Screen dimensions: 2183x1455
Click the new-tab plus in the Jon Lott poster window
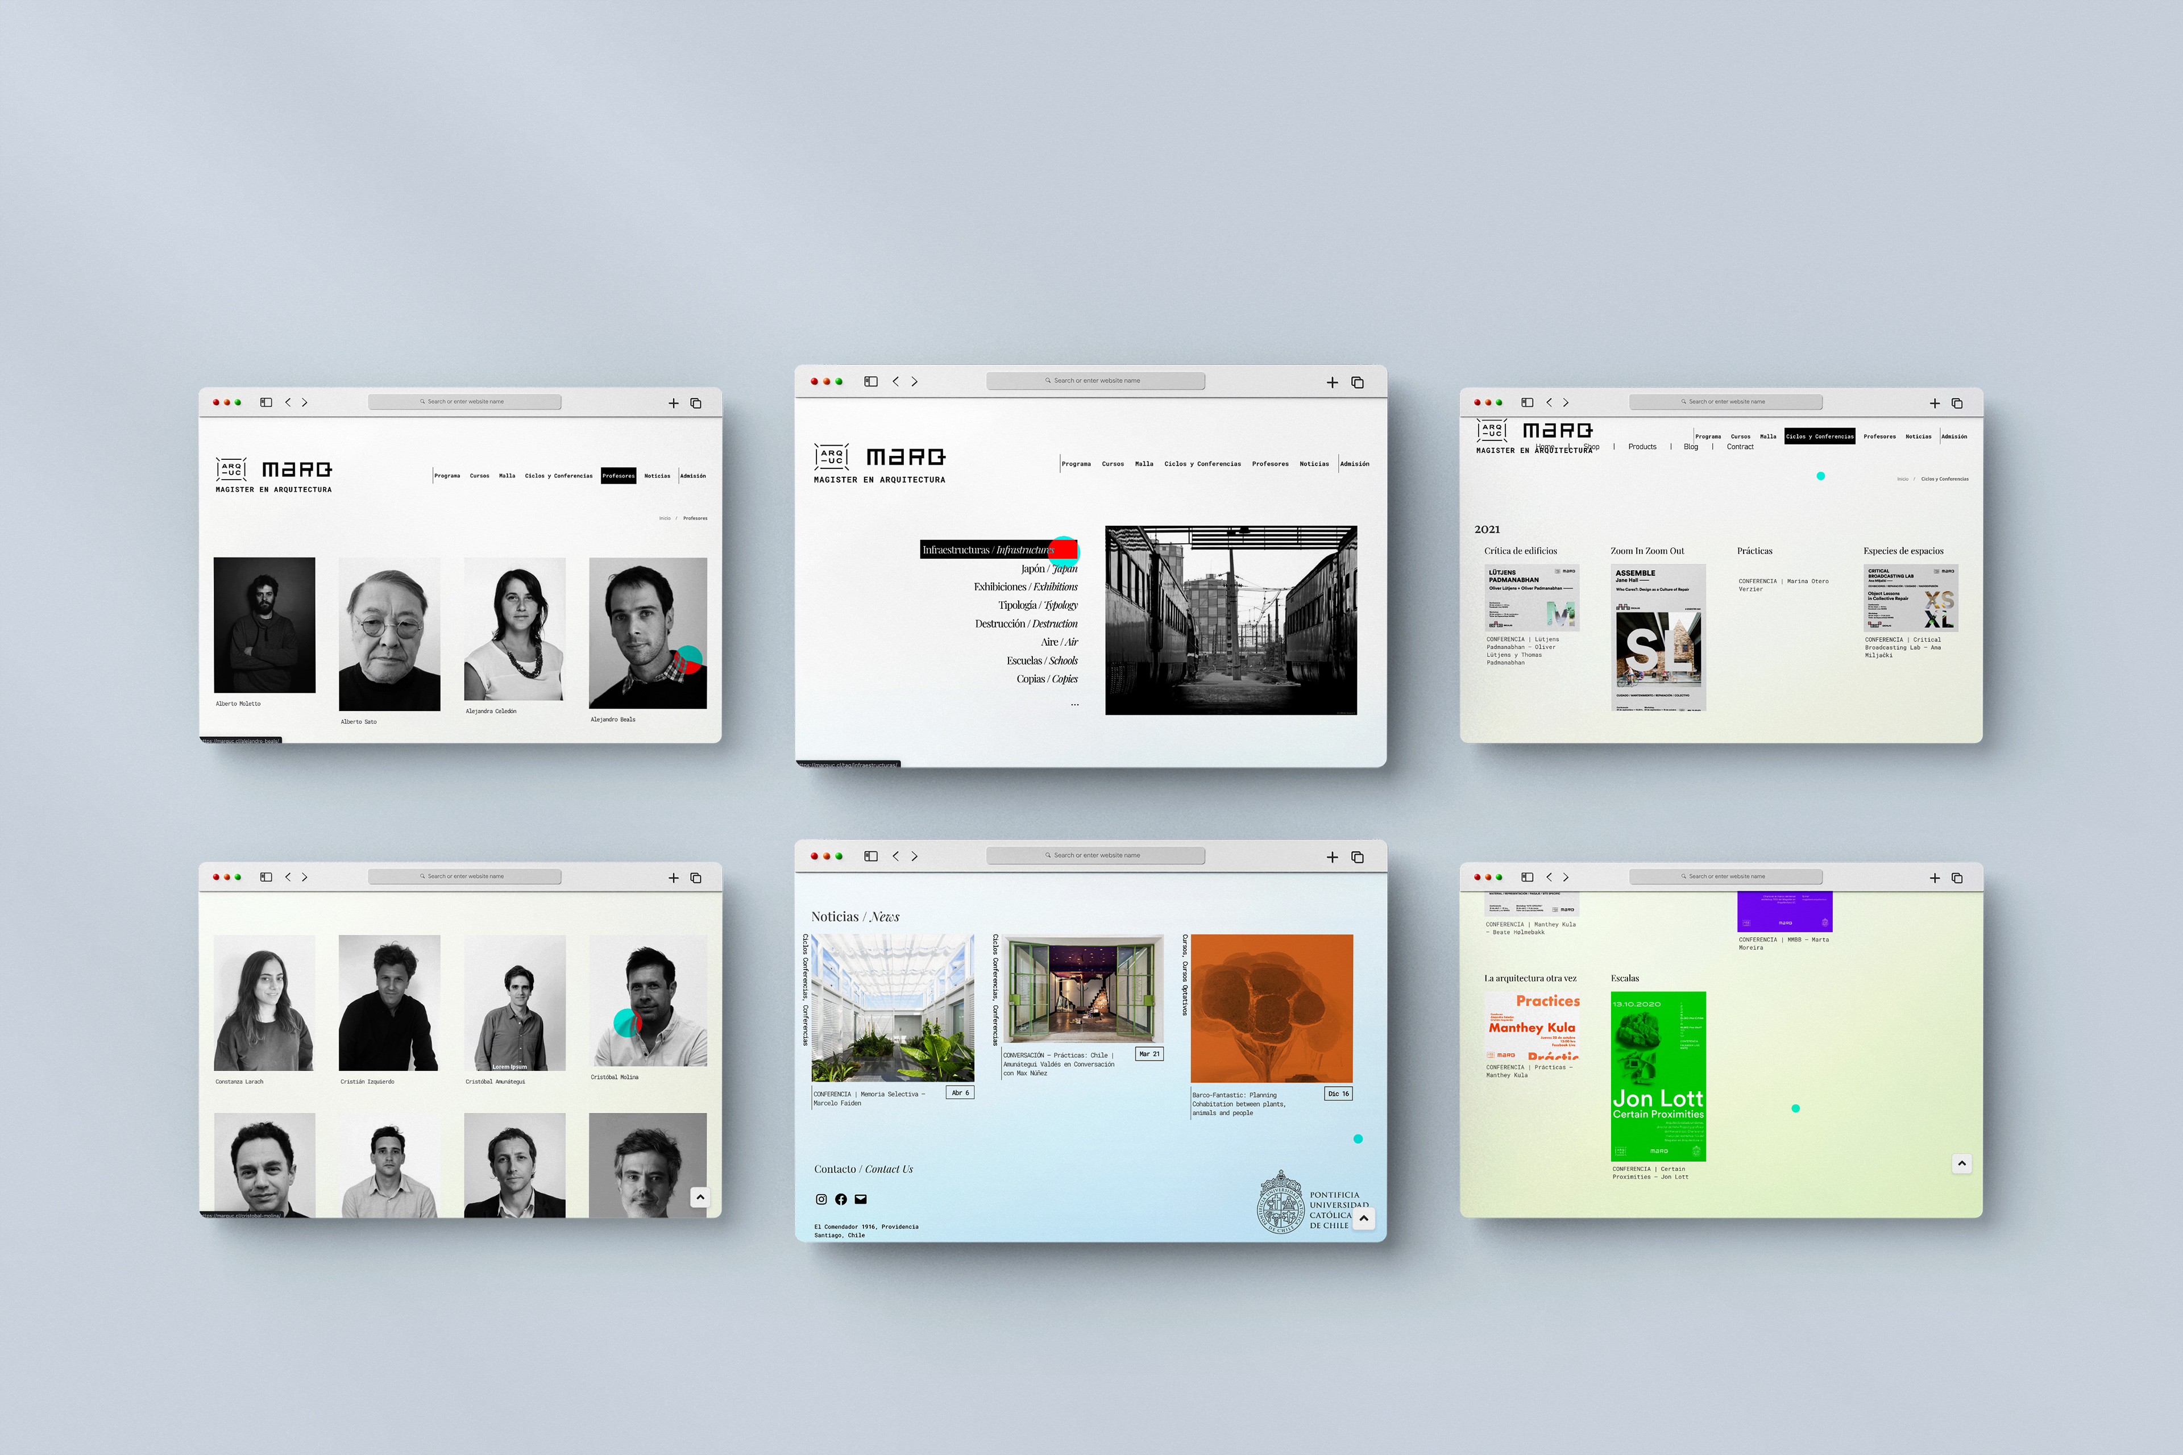1934,878
